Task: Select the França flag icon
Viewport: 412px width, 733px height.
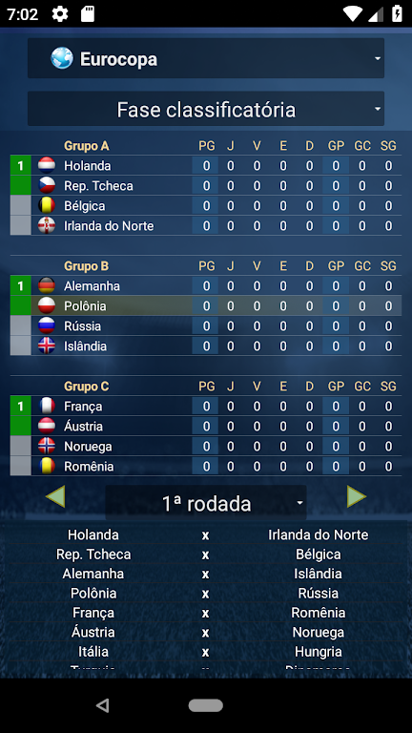Action: pyautogui.click(x=46, y=406)
